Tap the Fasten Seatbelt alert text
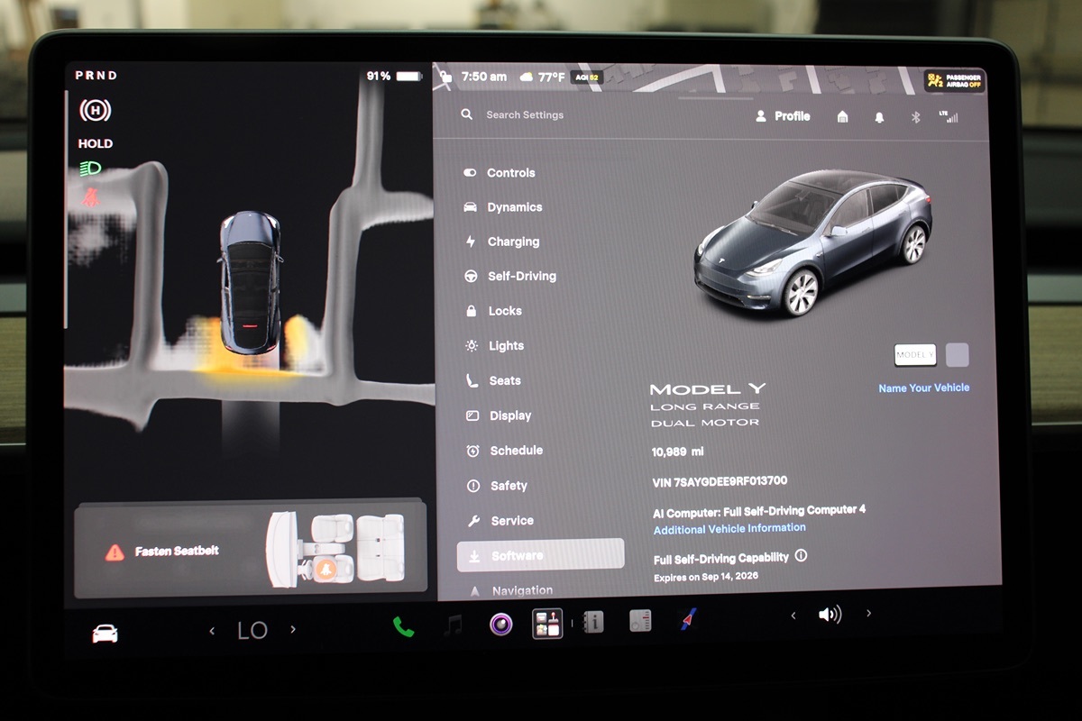Screen dimensions: 1082x721 pyautogui.click(x=177, y=551)
